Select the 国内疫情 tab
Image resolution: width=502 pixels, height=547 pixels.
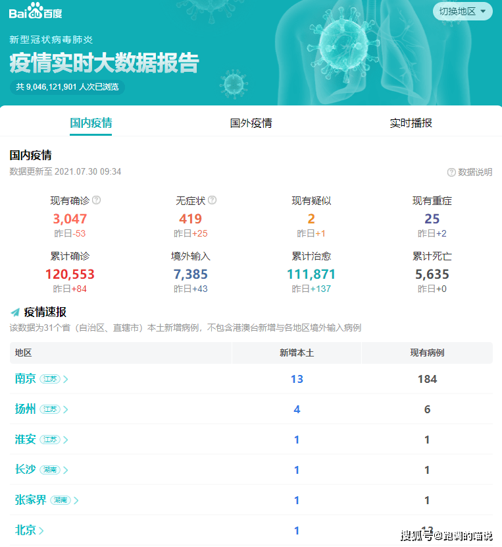(91, 123)
